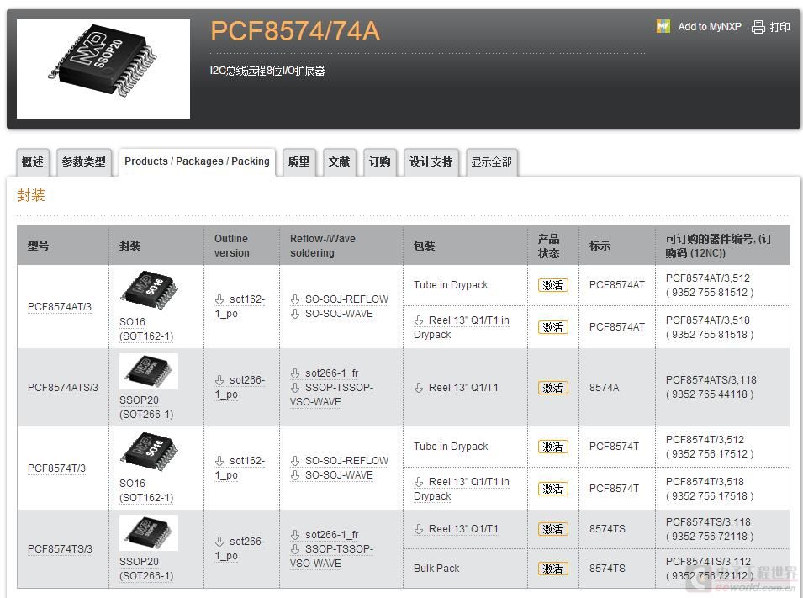This screenshot has height=598, width=803.
Task: Click the Add to MyNXP link
Action: (710, 27)
